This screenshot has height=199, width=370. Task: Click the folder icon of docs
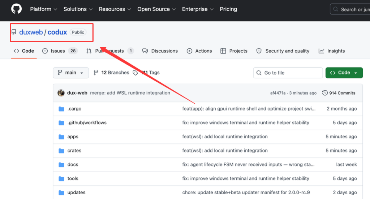61,165
